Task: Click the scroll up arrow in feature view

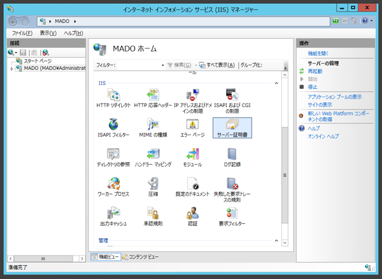Action: pos(285,75)
